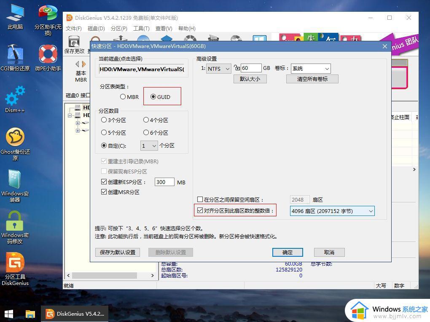
Task: Open 分区(P) menu
Action: [119, 29]
